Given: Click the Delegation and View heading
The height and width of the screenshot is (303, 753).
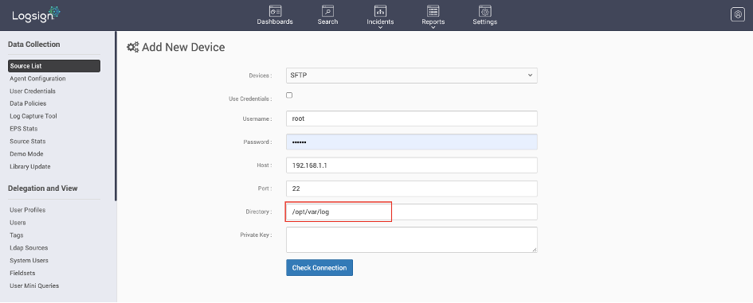Looking at the screenshot, I should (43, 188).
